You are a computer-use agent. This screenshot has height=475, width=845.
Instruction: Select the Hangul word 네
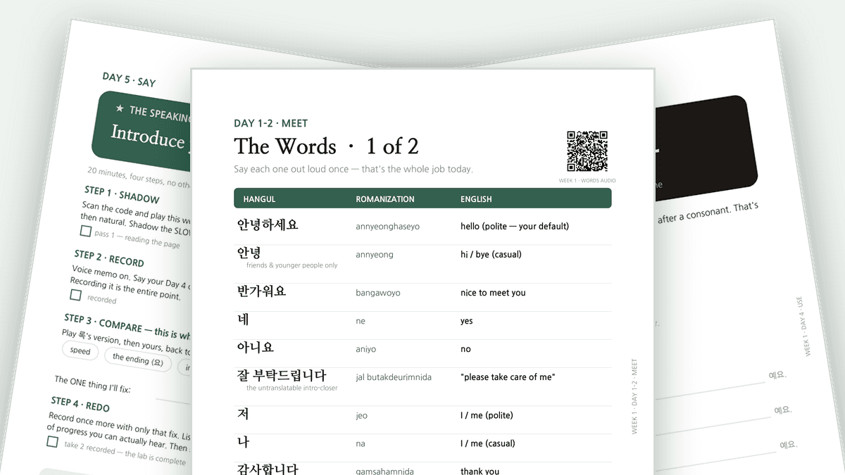click(x=244, y=319)
